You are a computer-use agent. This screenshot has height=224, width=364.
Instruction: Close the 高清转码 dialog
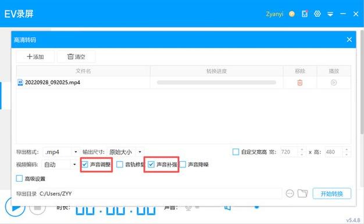349,39
